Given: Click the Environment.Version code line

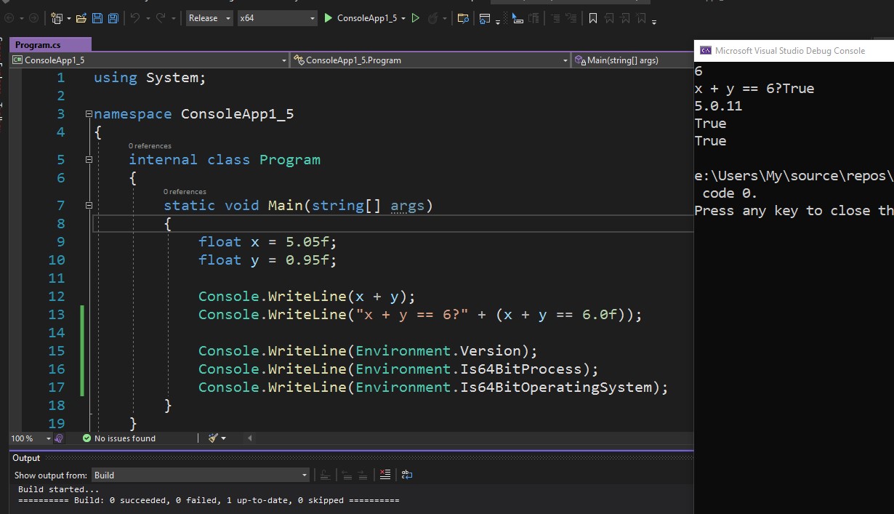Looking at the screenshot, I should pos(368,351).
